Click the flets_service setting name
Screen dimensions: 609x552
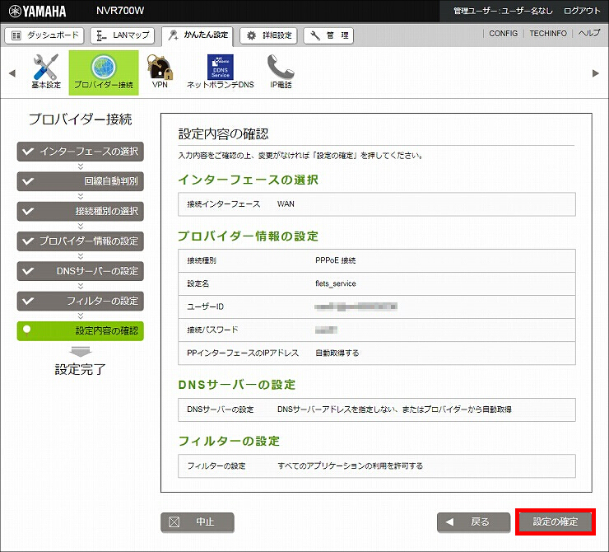[336, 283]
